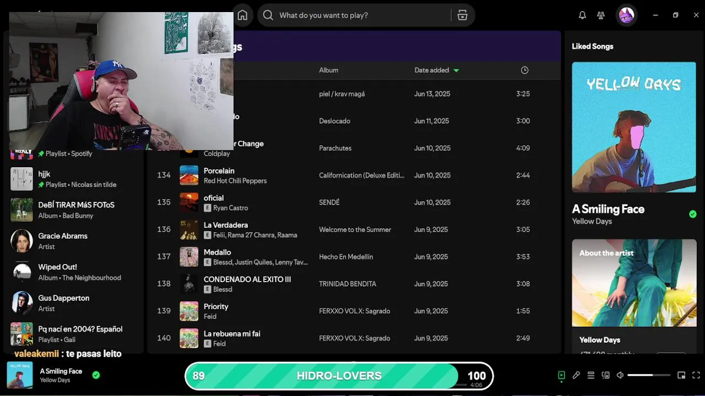Viewport: 705px width, 396px height.
Task: Open La rebuena mi fai cover thumbnail
Action: pyautogui.click(x=189, y=338)
